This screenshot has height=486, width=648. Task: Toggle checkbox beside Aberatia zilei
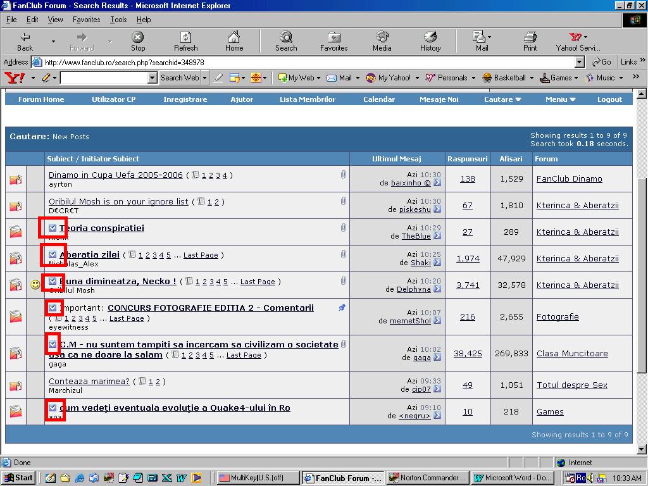tap(53, 254)
